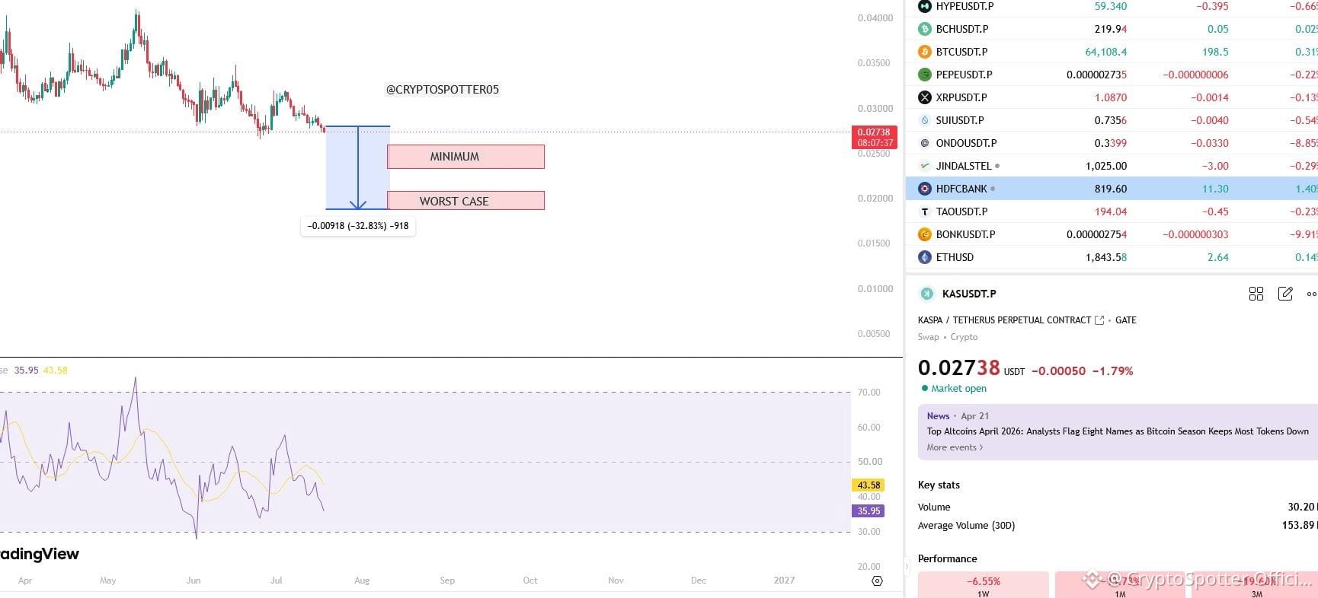Viewport: 1318px width, 598px height.
Task: Click the 1W performance cell showing −6.55%
Action: point(984,584)
